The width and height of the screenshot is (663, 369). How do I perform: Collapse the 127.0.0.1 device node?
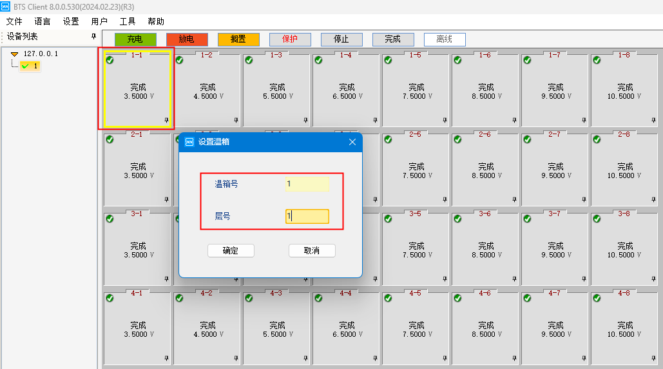point(14,54)
